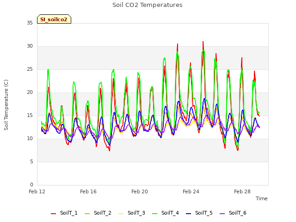
Task: Click the green SoilT_4 legend color marker
Action: point(155,214)
